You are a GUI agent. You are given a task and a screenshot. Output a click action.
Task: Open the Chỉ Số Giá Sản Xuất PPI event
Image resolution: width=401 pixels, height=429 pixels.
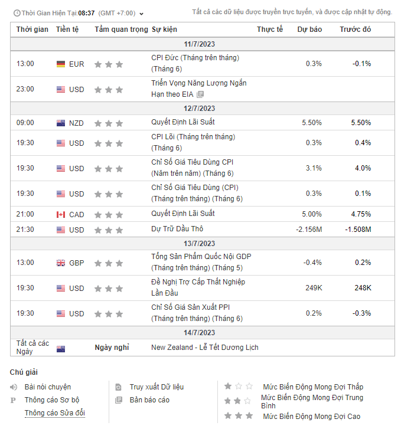click(x=197, y=313)
